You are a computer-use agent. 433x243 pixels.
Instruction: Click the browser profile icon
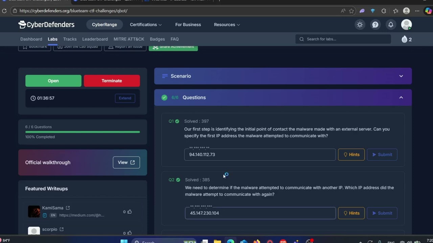pos(406,11)
